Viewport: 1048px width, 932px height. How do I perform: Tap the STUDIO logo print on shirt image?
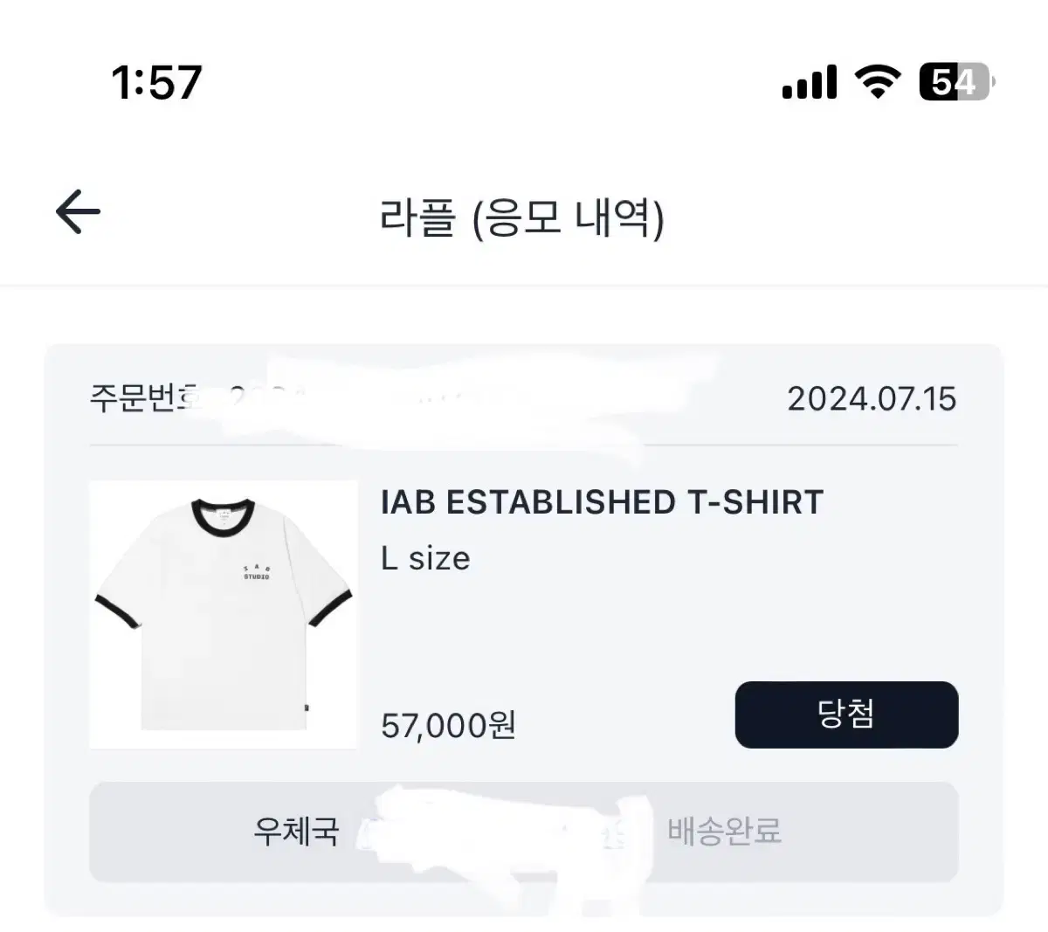[256, 572]
